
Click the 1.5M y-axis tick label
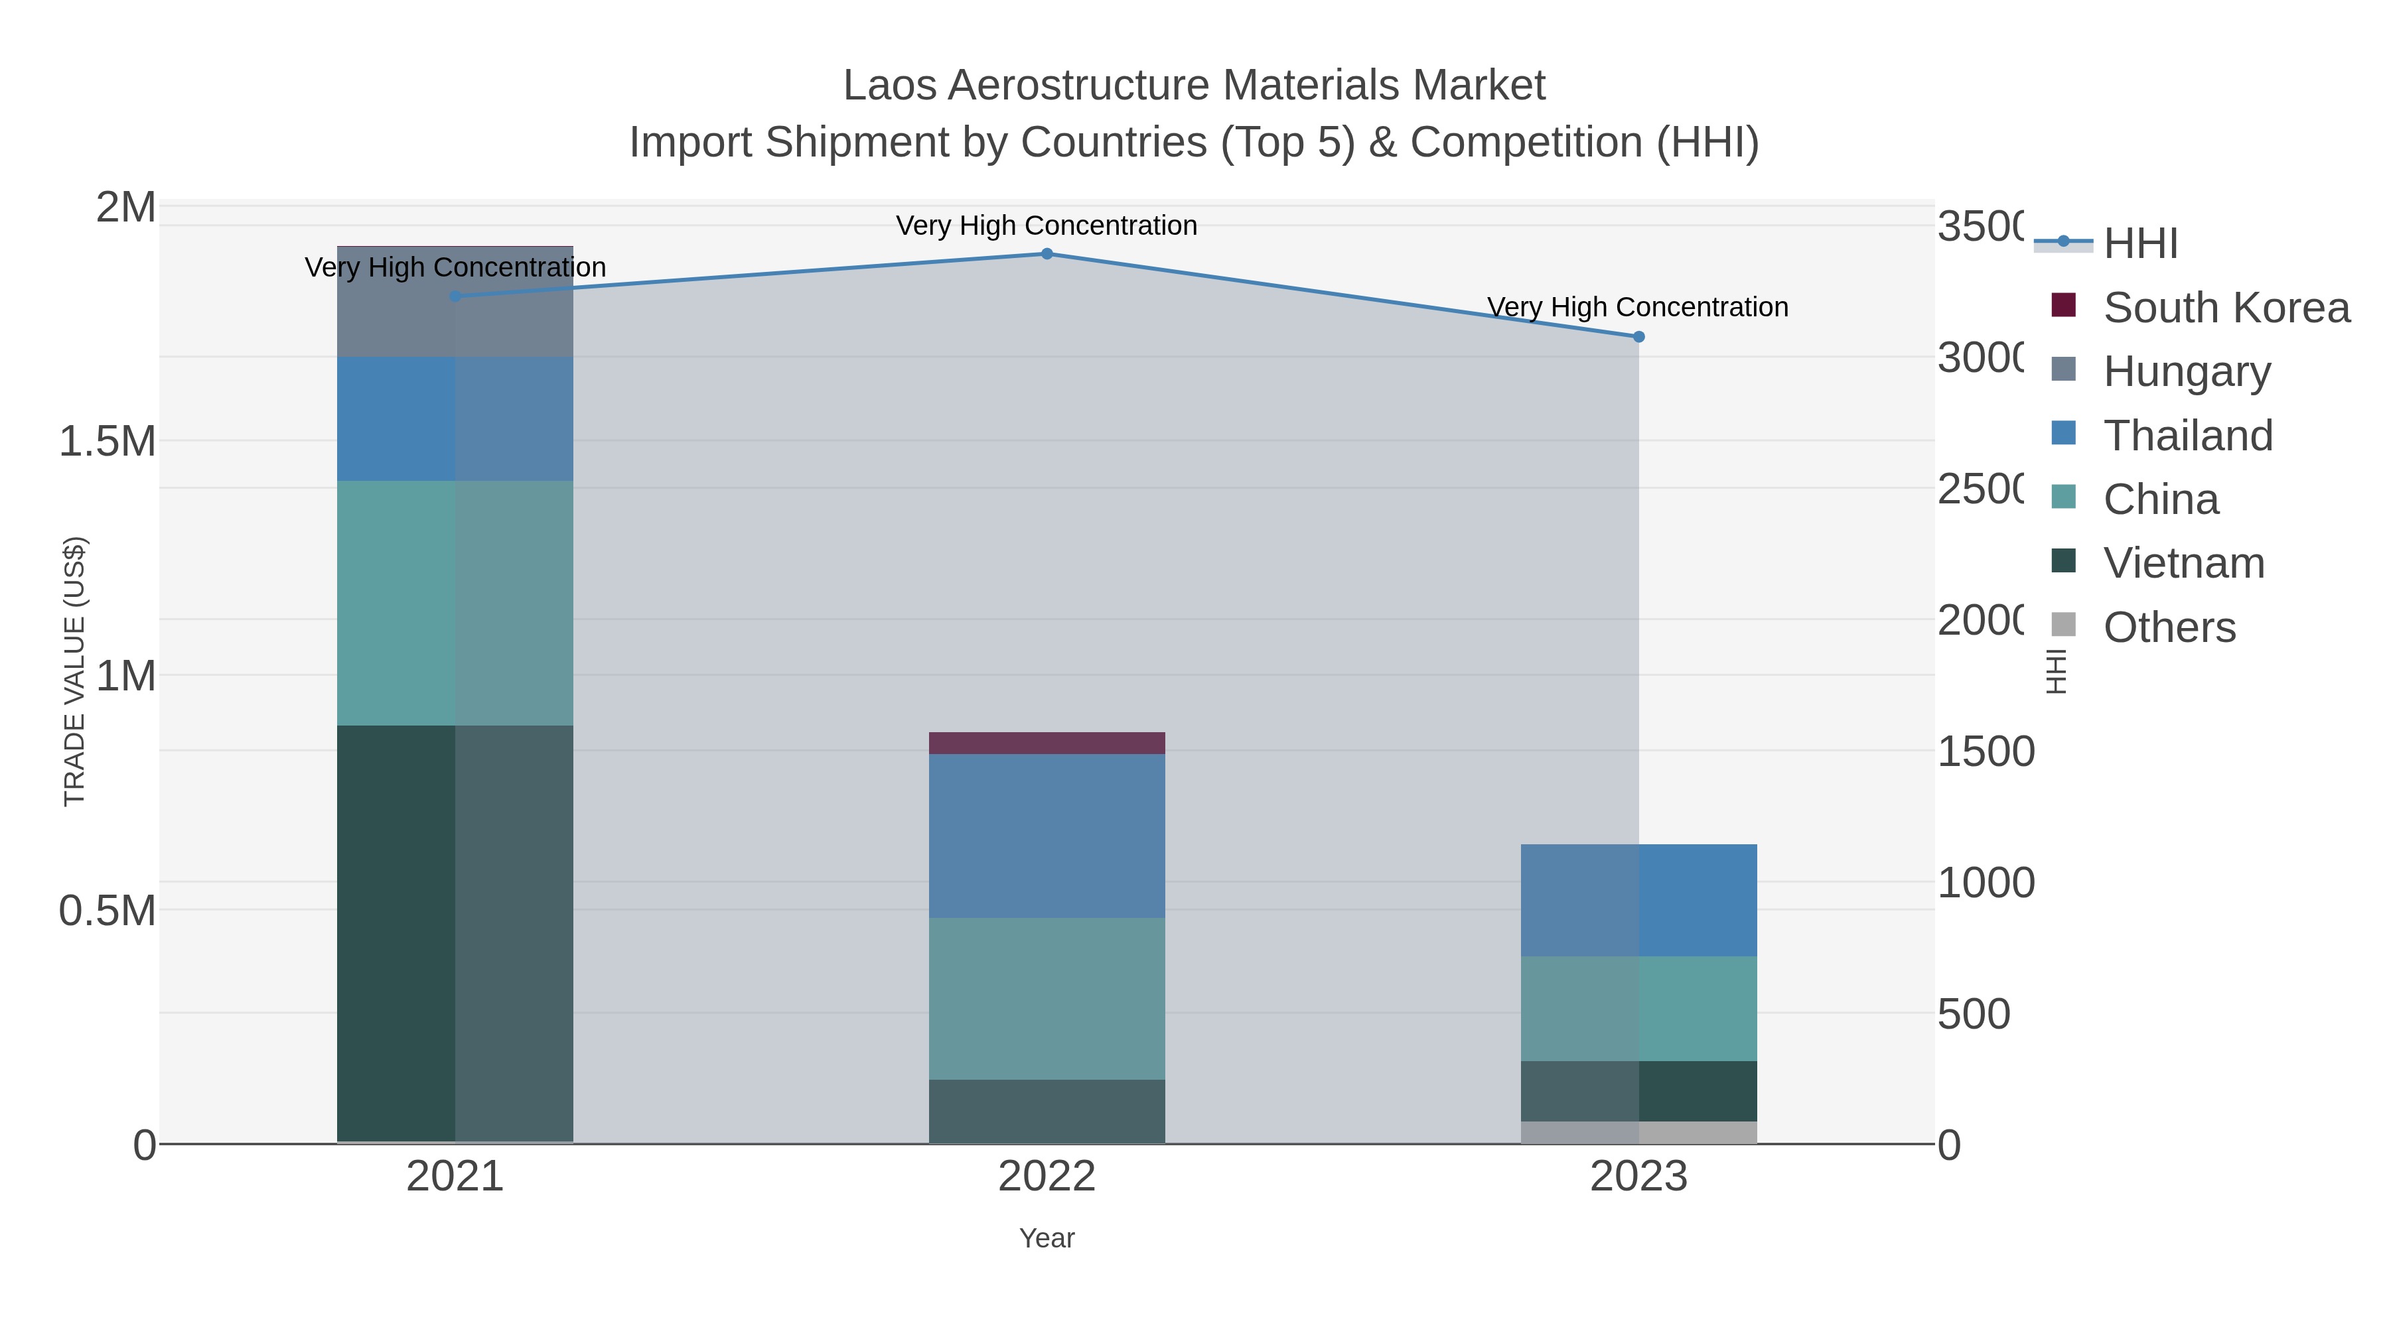coord(108,441)
